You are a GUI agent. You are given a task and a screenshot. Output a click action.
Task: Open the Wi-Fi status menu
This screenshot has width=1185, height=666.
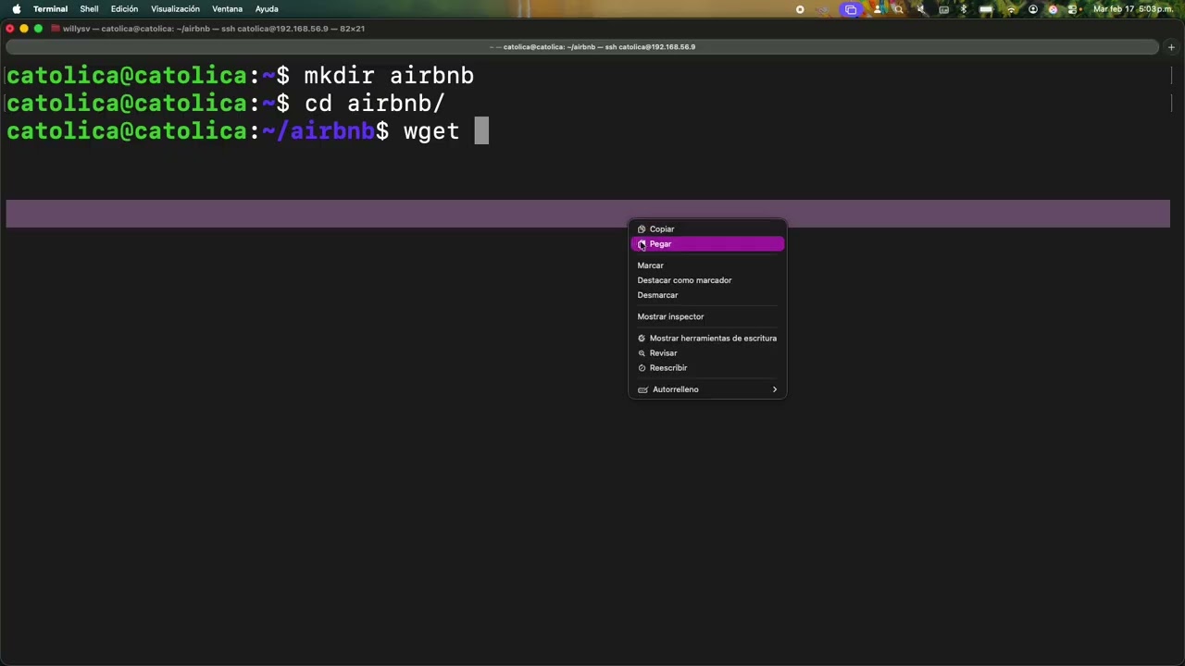pyautogui.click(x=1011, y=9)
